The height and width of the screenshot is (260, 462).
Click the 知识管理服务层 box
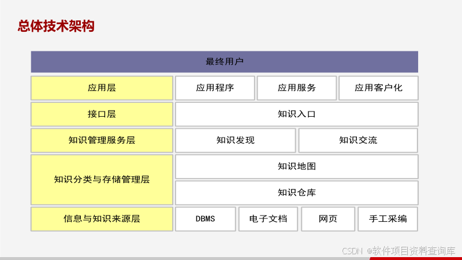102,140
